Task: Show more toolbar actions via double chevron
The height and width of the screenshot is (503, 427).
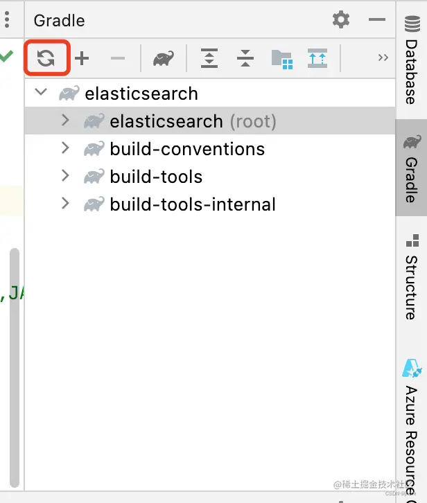Action: [x=383, y=58]
